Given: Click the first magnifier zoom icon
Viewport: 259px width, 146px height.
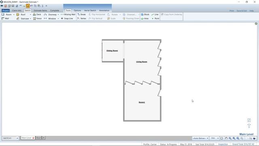Looking at the screenshot, I should pos(230,138).
